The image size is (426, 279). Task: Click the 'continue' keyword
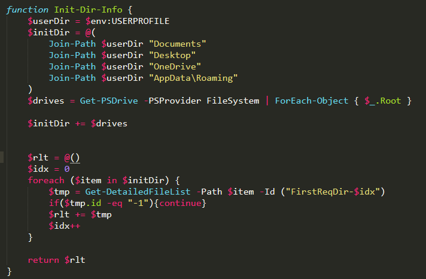click(x=180, y=204)
